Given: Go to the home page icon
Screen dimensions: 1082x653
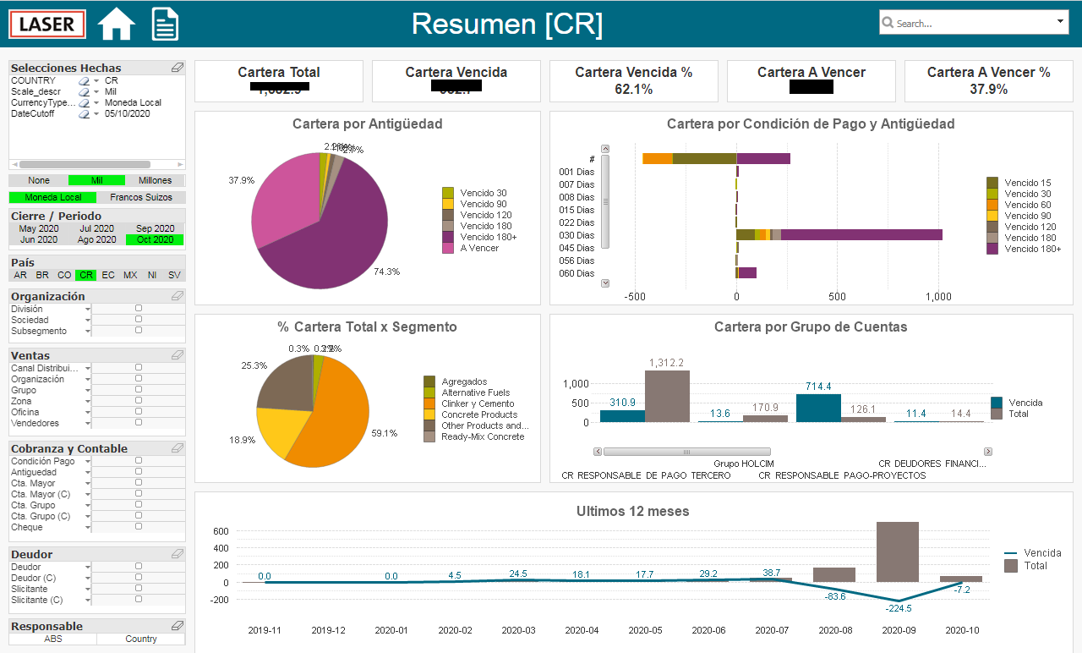Looking at the screenshot, I should tap(117, 24).
